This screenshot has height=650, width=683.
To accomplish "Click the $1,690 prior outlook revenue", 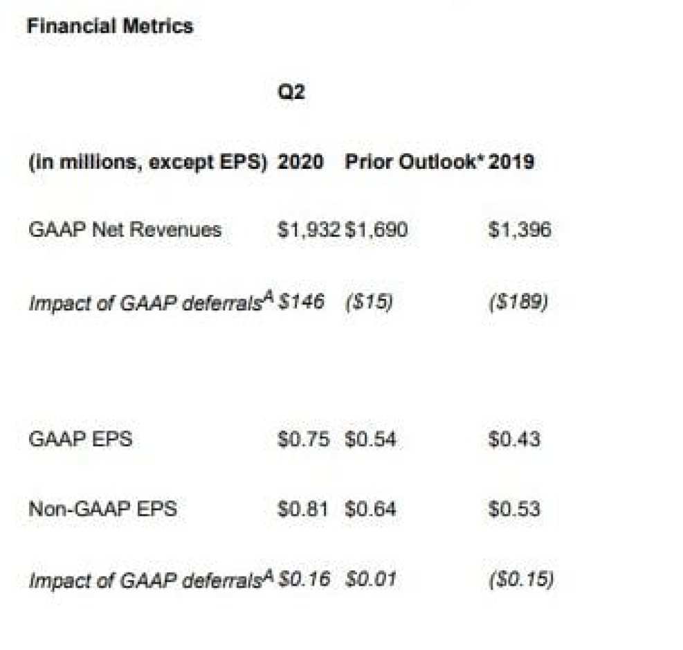I will pos(376,230).
